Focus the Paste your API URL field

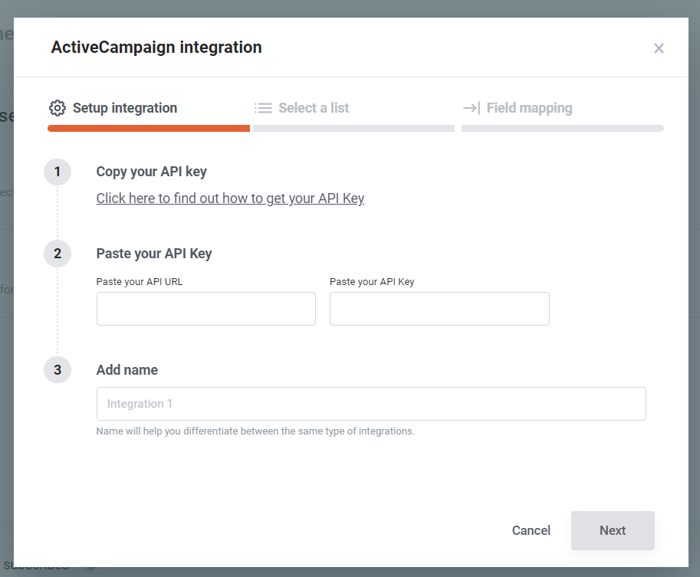click(x=205, y=309)
